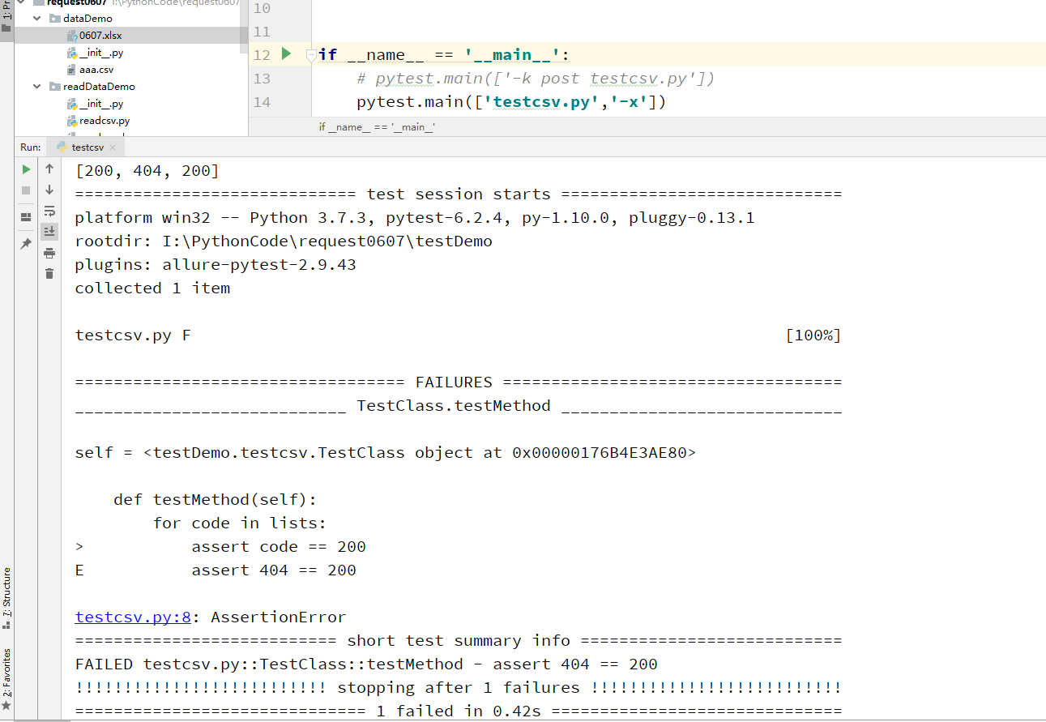The image size is (1046, 722).
Task: Click the "[200, 404, 200]" console output
Action: (147, 171)
